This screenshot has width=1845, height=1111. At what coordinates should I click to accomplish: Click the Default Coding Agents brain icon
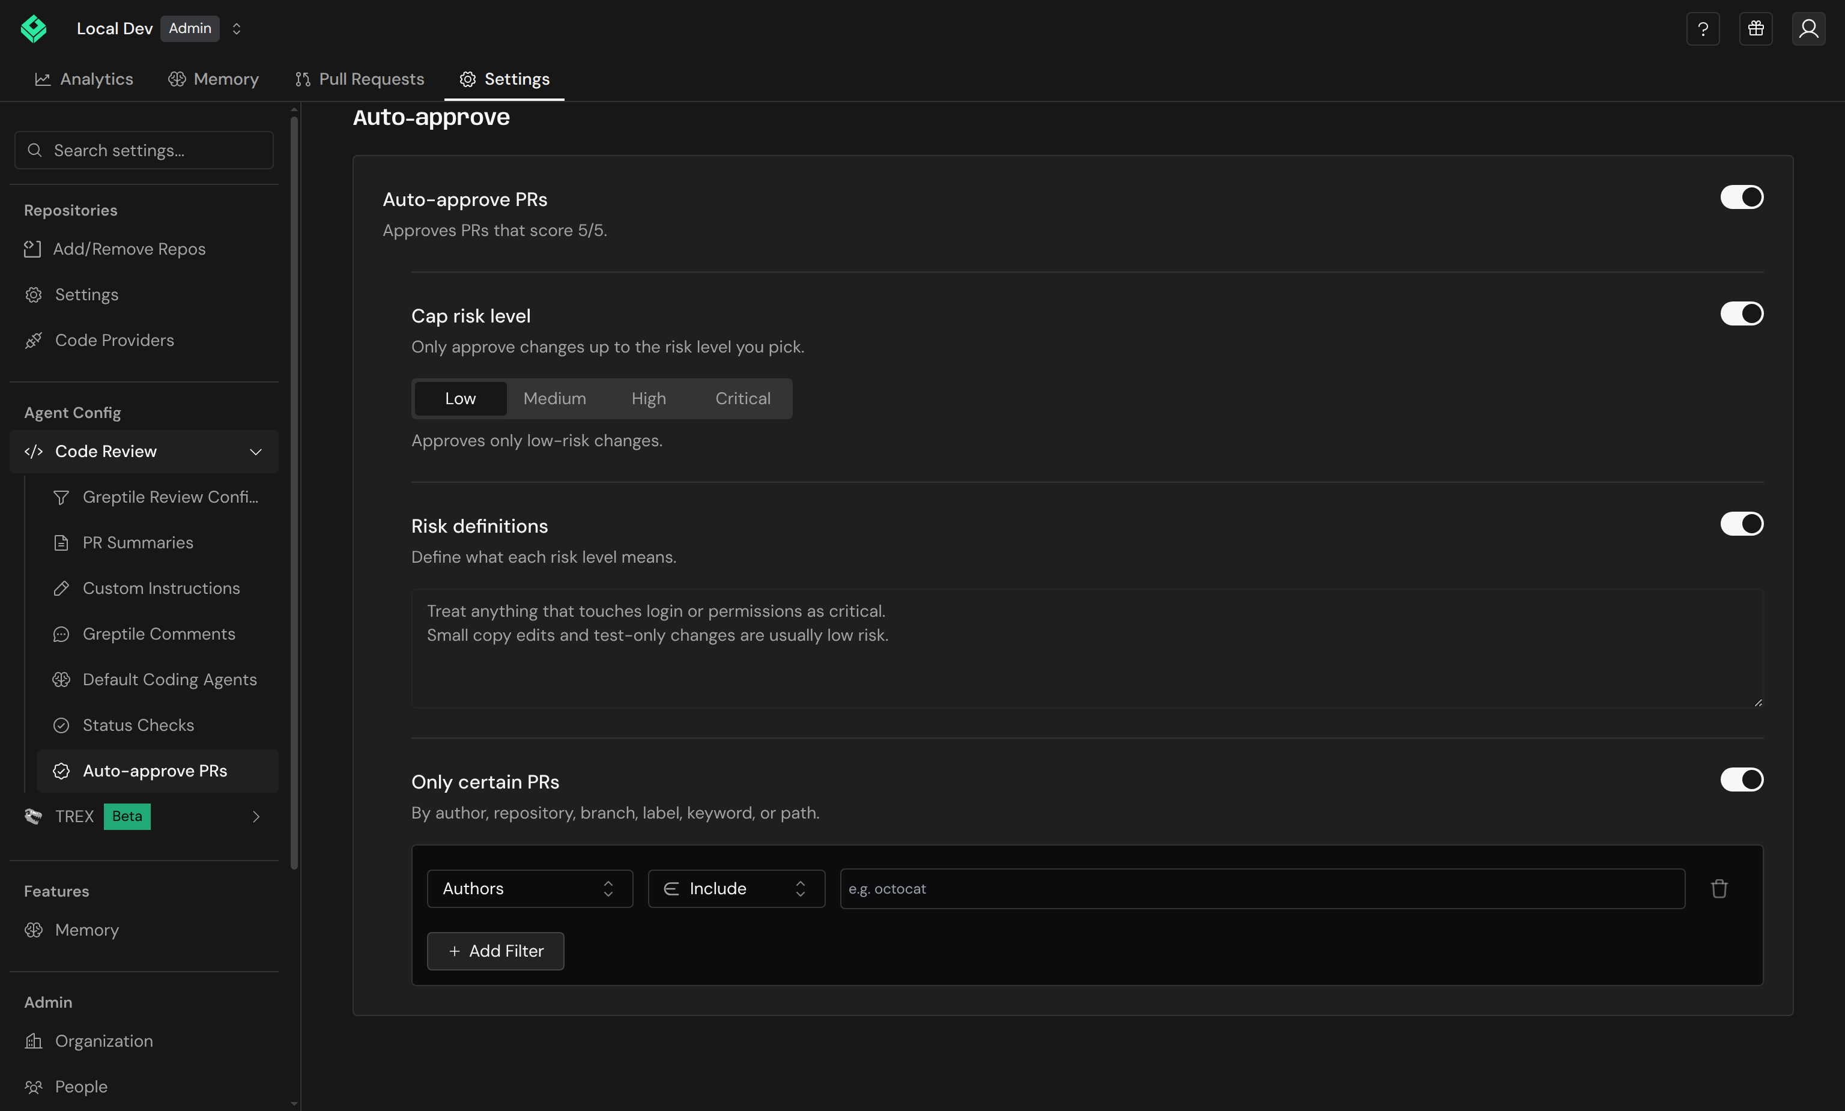point(61,680)
